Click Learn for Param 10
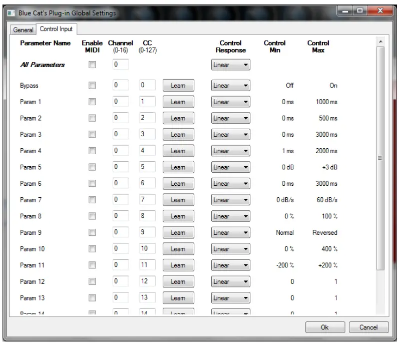 point(178,249)
